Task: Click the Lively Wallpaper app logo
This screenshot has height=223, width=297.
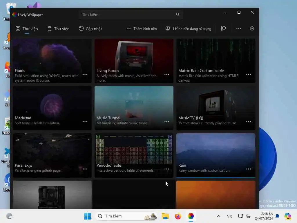Action: coord(15,15)
